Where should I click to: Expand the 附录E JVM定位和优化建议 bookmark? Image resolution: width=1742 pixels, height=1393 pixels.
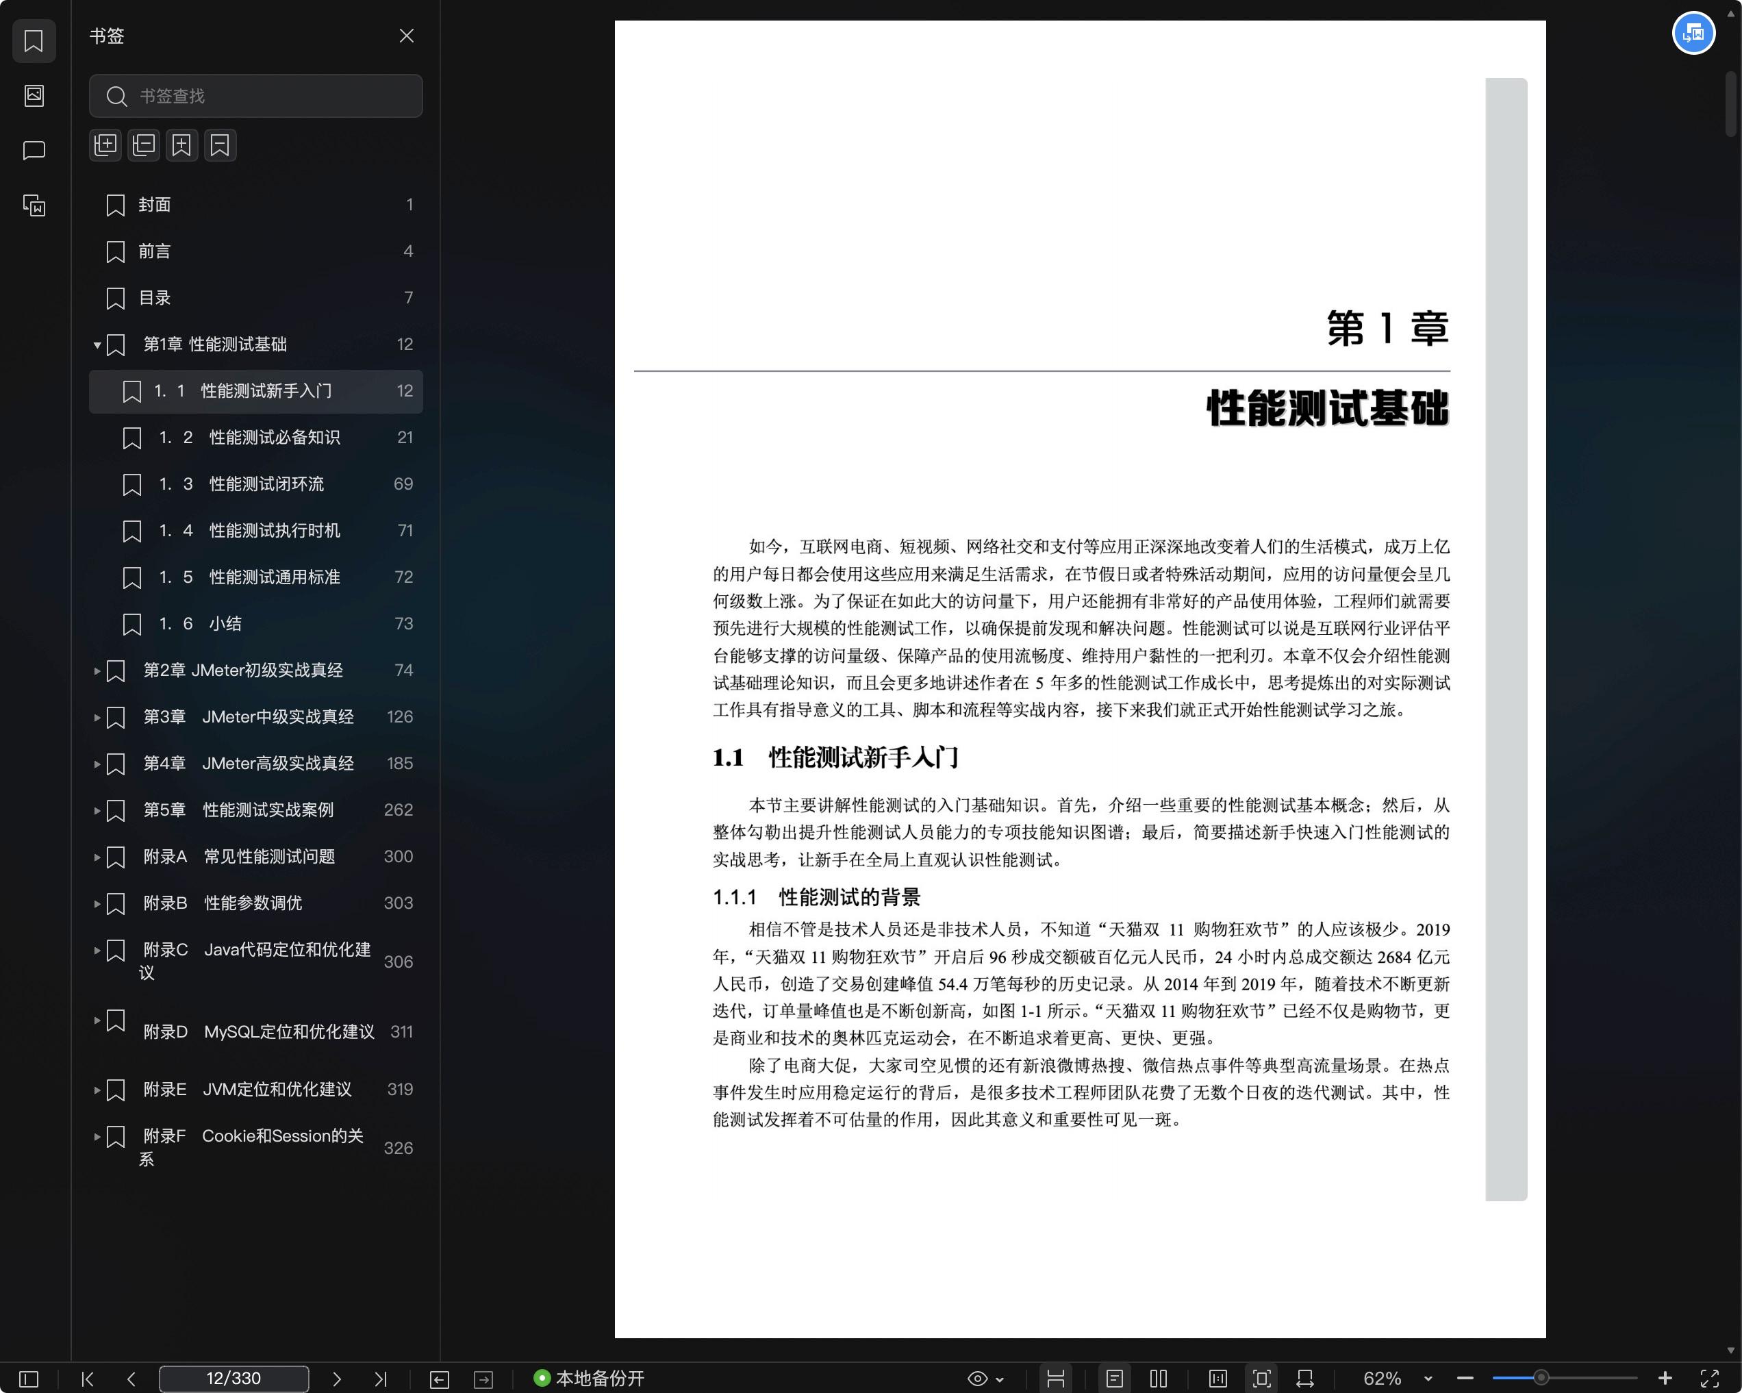coord(97,1090)
